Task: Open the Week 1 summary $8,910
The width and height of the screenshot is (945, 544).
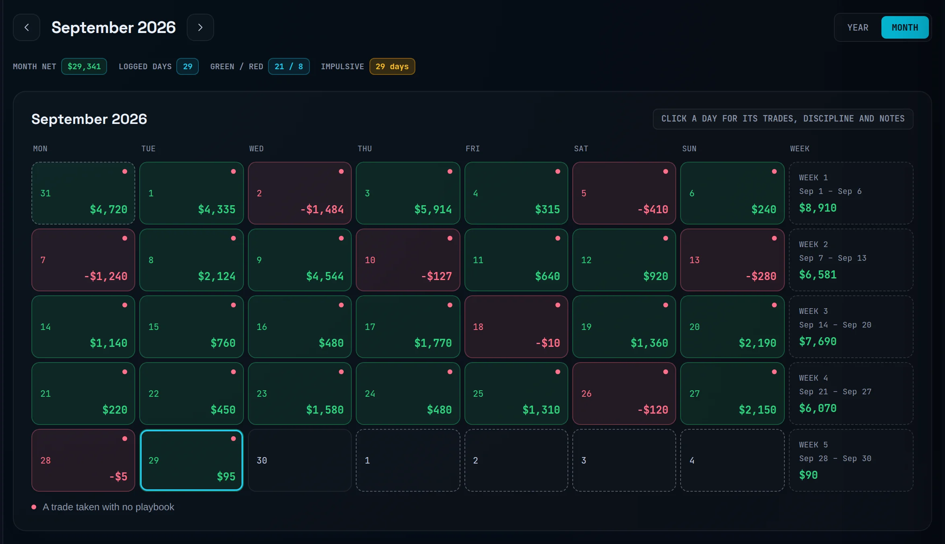Action: tap(851, 193)
